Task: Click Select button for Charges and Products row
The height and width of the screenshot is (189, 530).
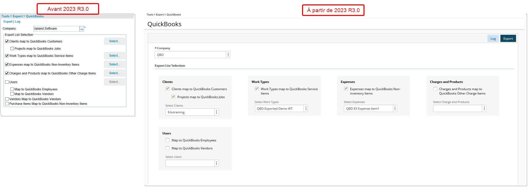Action: [115, 73]
